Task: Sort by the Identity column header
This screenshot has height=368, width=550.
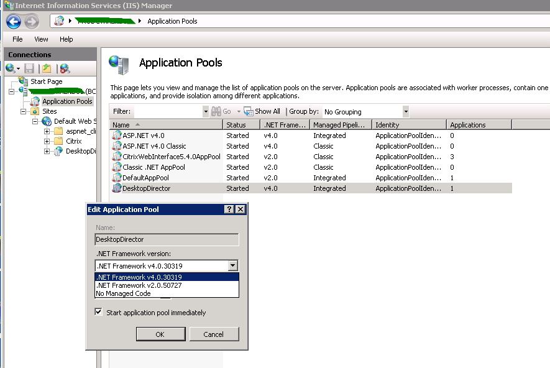Action: click(x=410, y=125)
